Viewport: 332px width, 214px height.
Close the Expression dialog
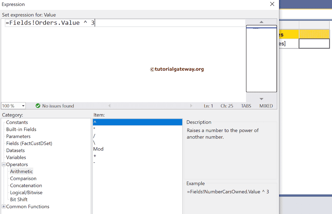[272, 4]
